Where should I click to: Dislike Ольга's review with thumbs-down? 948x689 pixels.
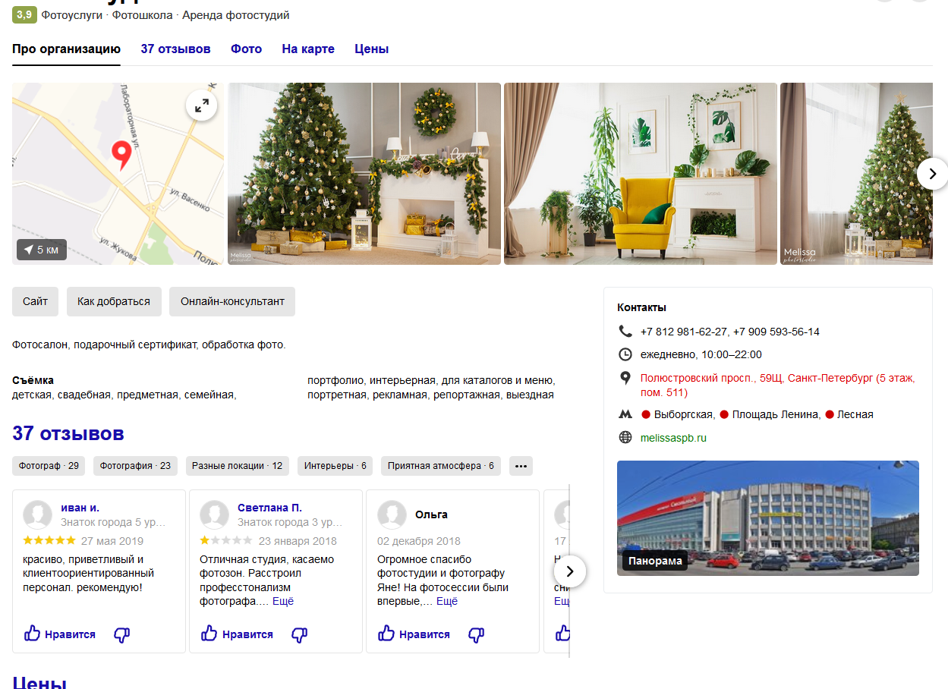(x=477, y=634)
